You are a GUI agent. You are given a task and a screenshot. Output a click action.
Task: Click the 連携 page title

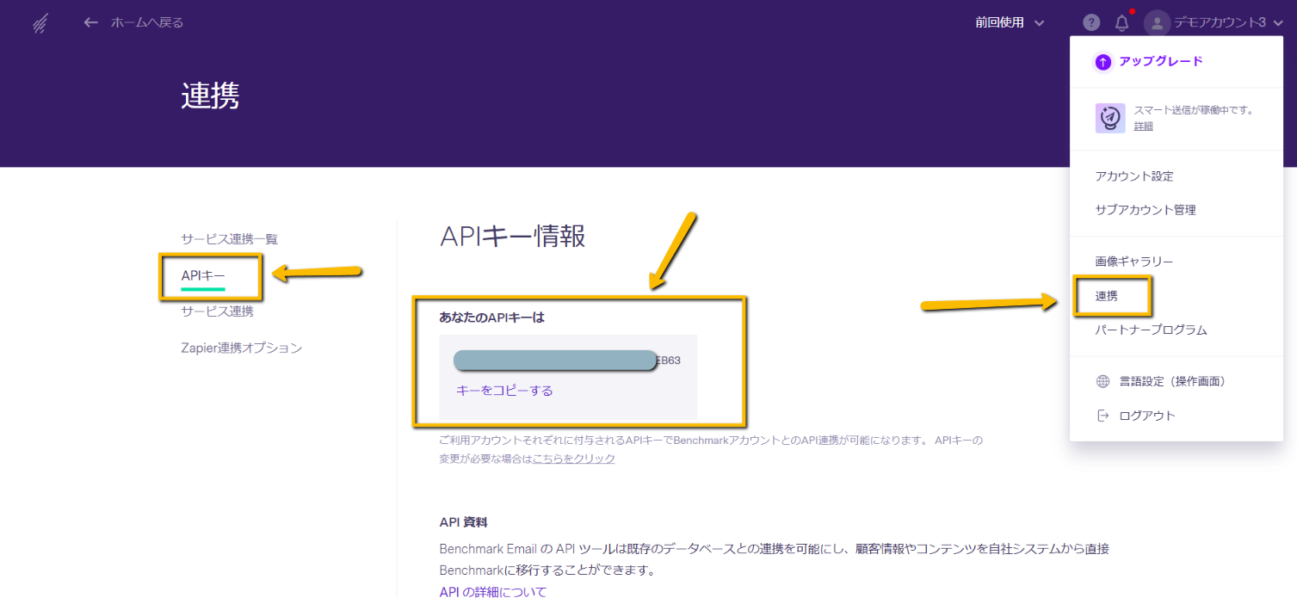[210, 96]
